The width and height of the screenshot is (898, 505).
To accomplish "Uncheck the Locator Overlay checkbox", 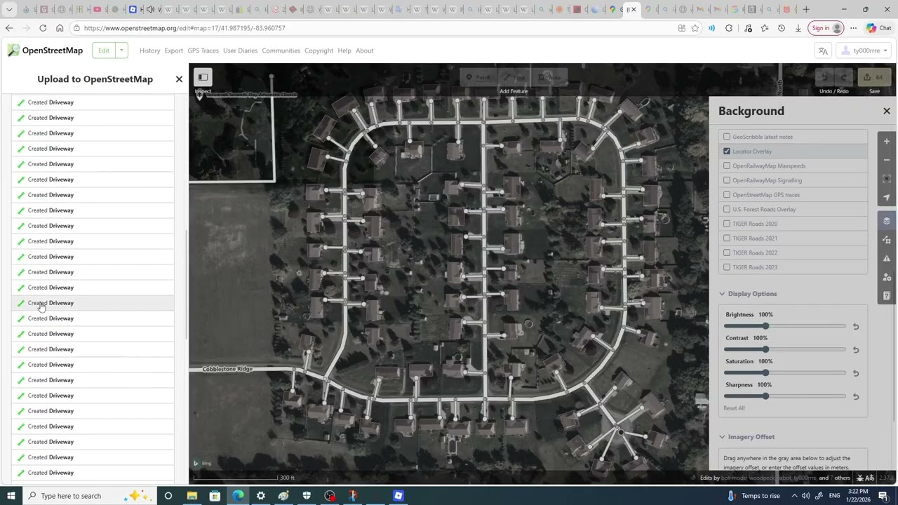I will tap(727, 151).
